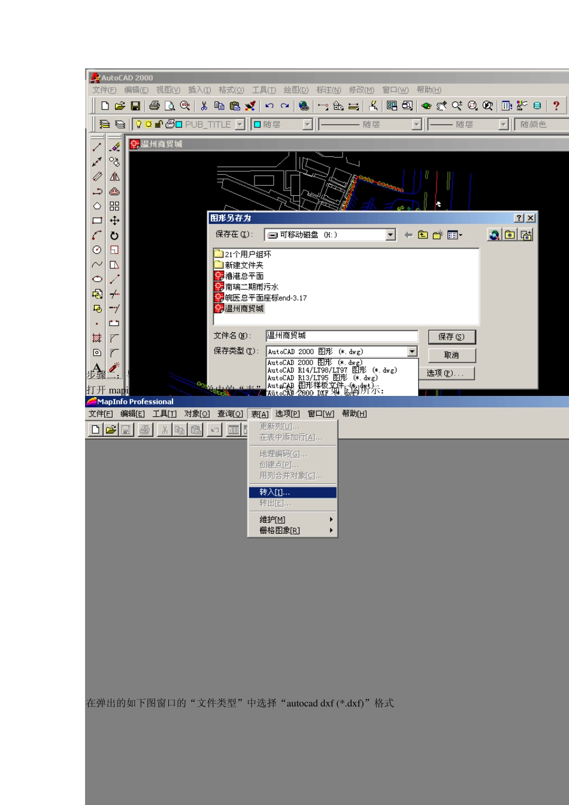569x805 pixels.
Task: Select the Rotate tool in AutoCAD
Action: point(114,235)
